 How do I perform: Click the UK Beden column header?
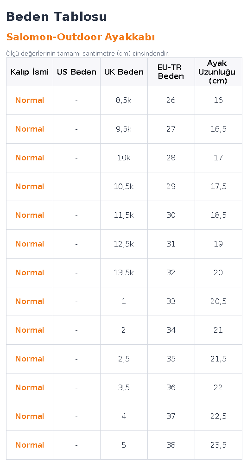124,72
